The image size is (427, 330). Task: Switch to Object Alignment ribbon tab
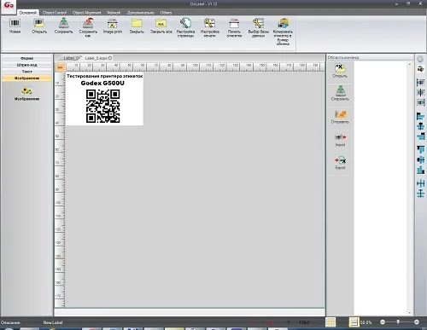86,13
